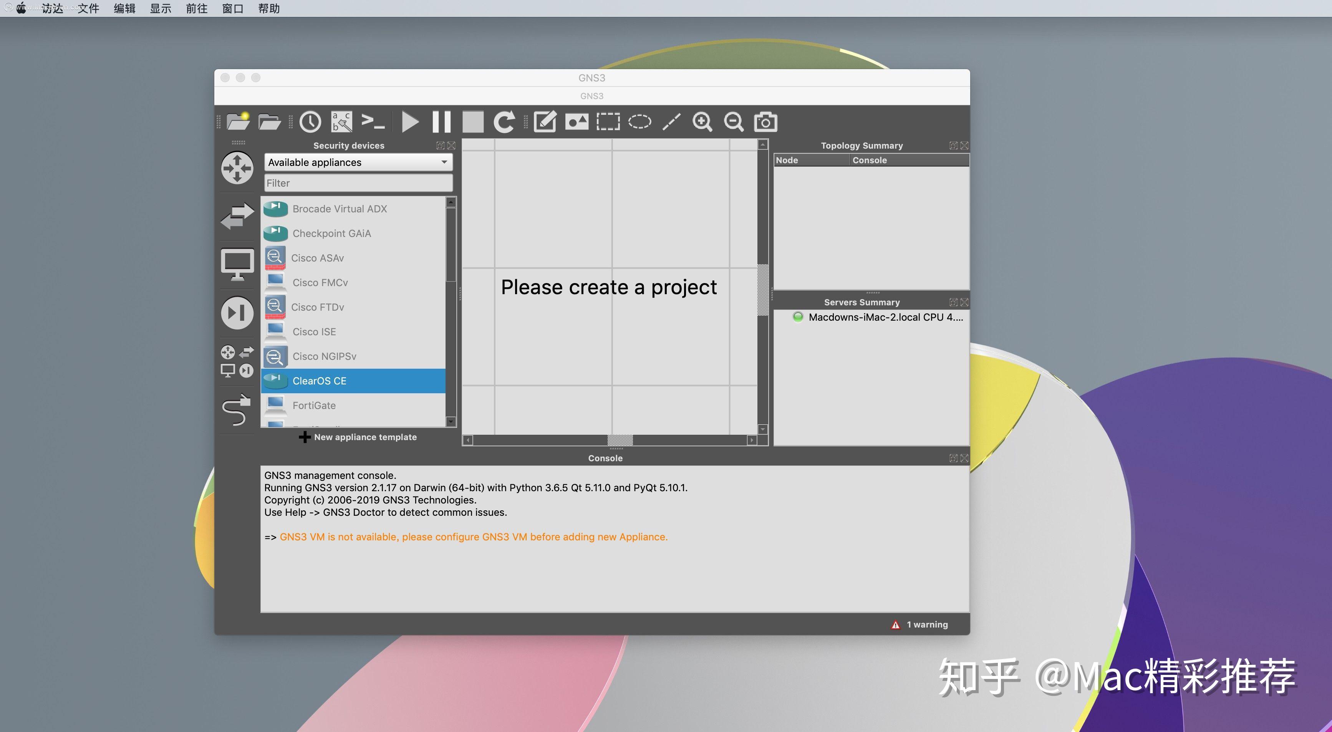The height and width of the screenshot is (732, 1332).
Task: Click the Zoom in magnifier icon
Action: [x=702, y=122]
